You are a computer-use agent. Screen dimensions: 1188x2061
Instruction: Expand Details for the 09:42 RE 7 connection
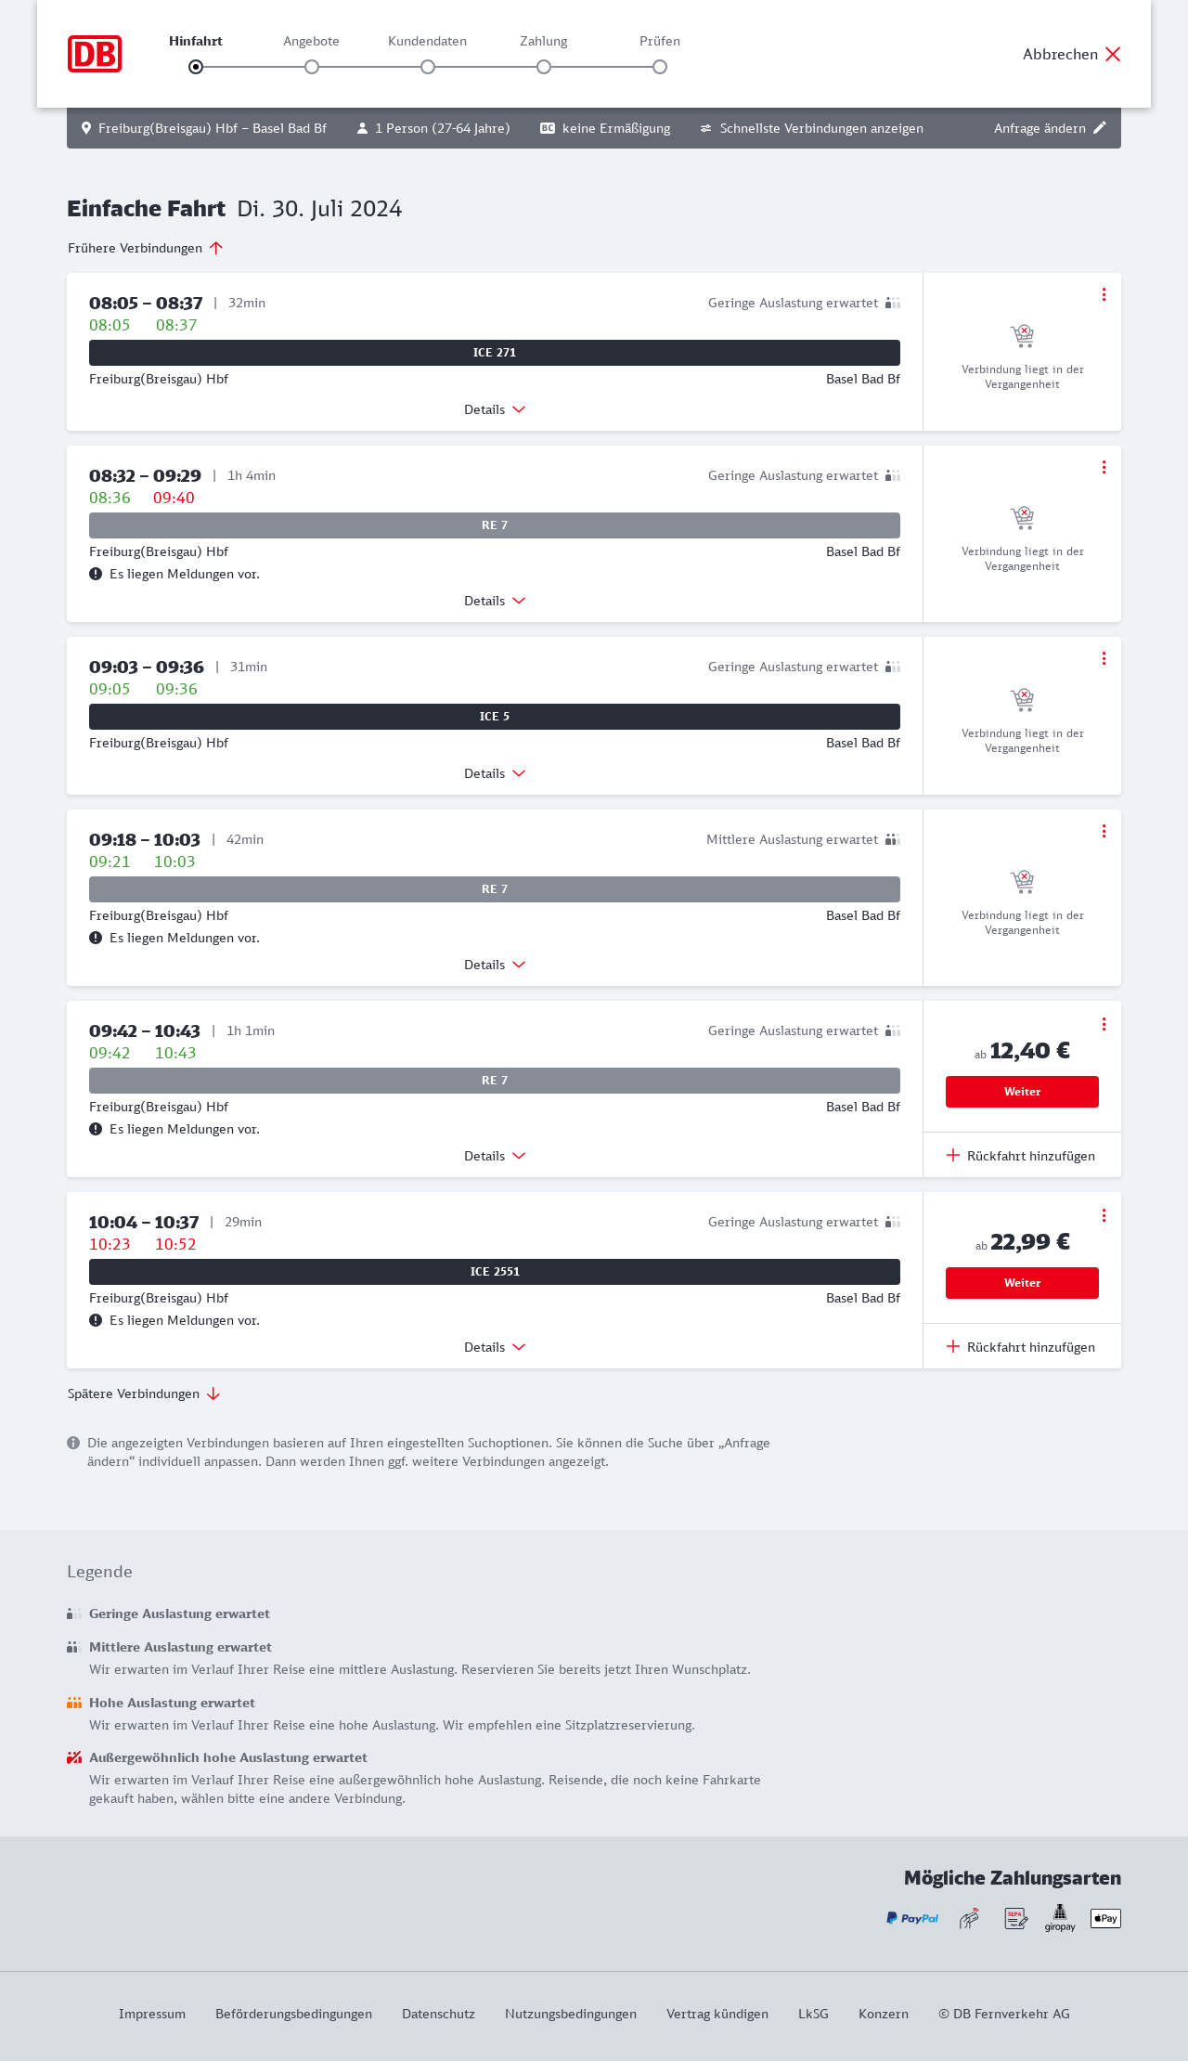[495, 1156]
